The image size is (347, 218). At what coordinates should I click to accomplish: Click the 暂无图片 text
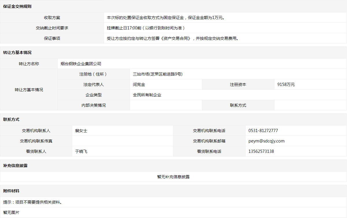pos(11,213)
